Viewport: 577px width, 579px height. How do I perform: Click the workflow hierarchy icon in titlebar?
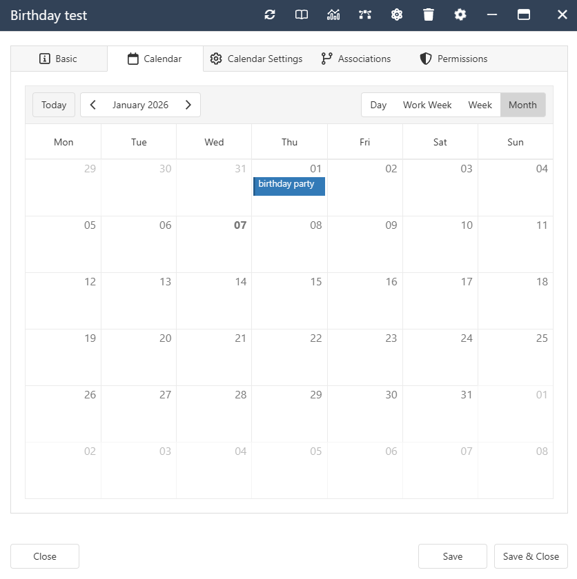point(365,14)
